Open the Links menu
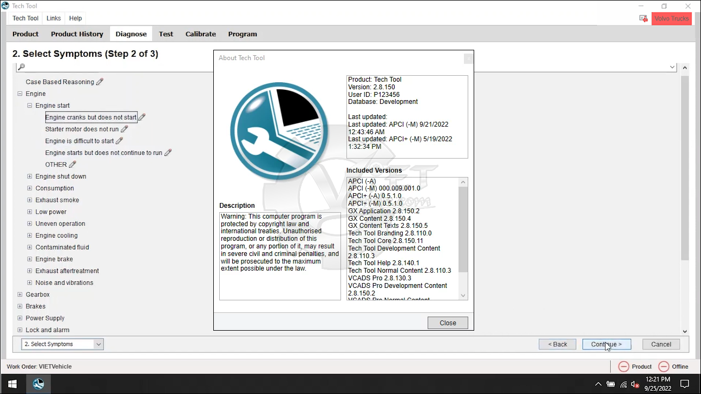The height and width of the screenshot is (394, 701). 54,18
